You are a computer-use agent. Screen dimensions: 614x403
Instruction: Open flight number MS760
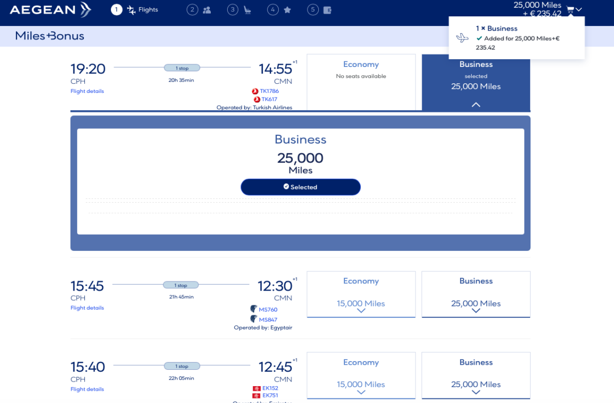click(x=268, y=310)
